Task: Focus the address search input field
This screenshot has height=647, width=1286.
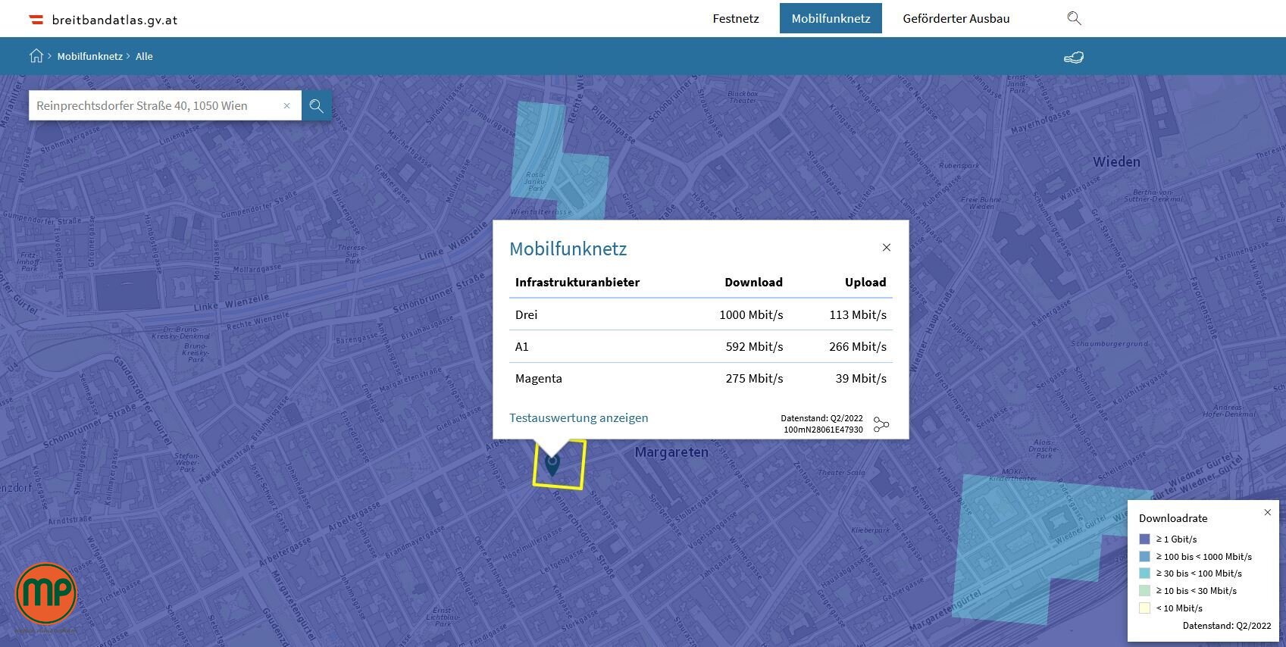Action: pos(155,106)
